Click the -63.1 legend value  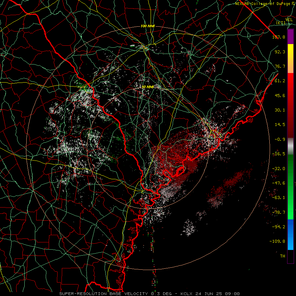point(279,198)
